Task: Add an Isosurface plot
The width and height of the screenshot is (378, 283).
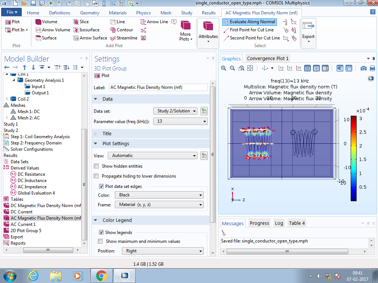Action: point(86,30)
